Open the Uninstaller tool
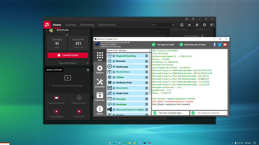 point(100,83)
